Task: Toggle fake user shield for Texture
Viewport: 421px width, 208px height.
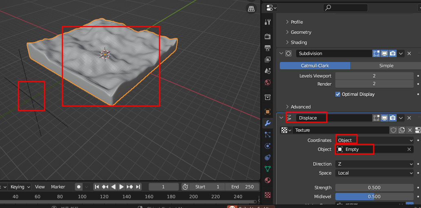Action: click(393, 130)
